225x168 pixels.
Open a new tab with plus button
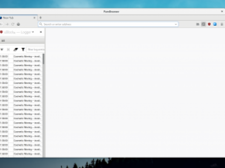point(41,18)
